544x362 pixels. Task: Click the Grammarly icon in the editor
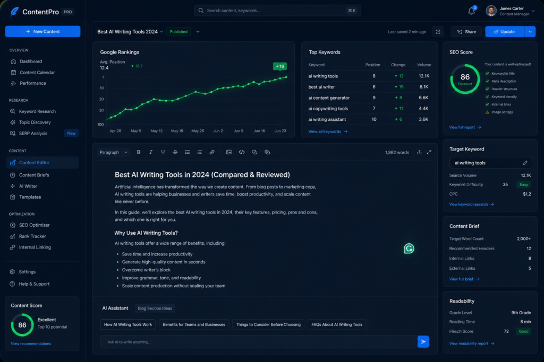coord(409,249)
